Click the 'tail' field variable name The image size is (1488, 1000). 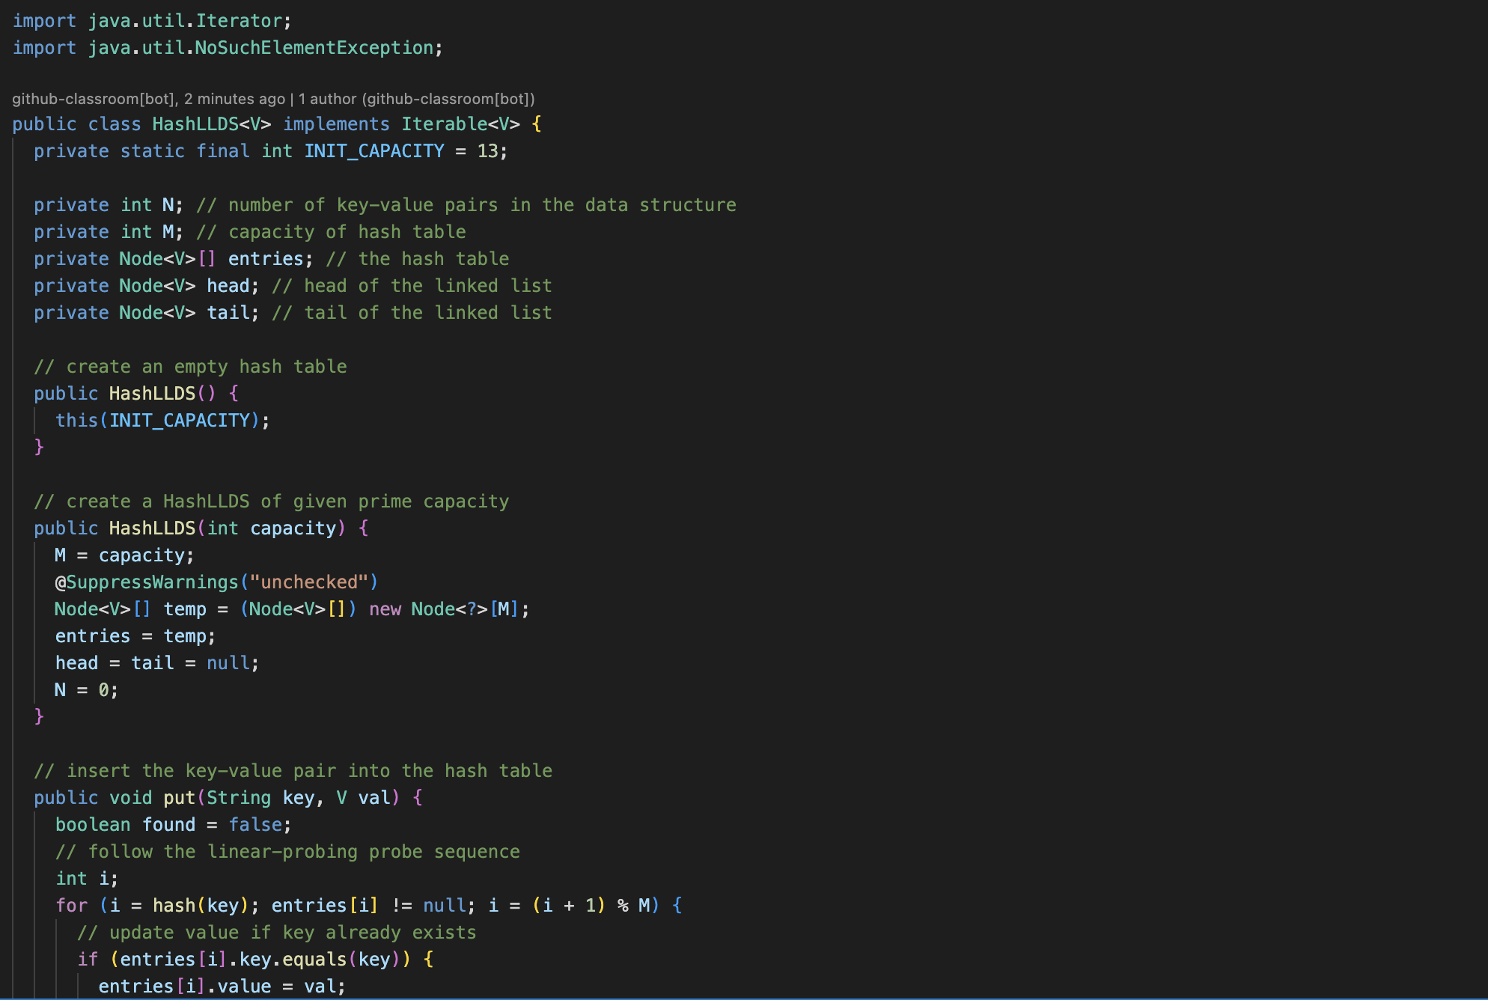click(x=228, y=313)
